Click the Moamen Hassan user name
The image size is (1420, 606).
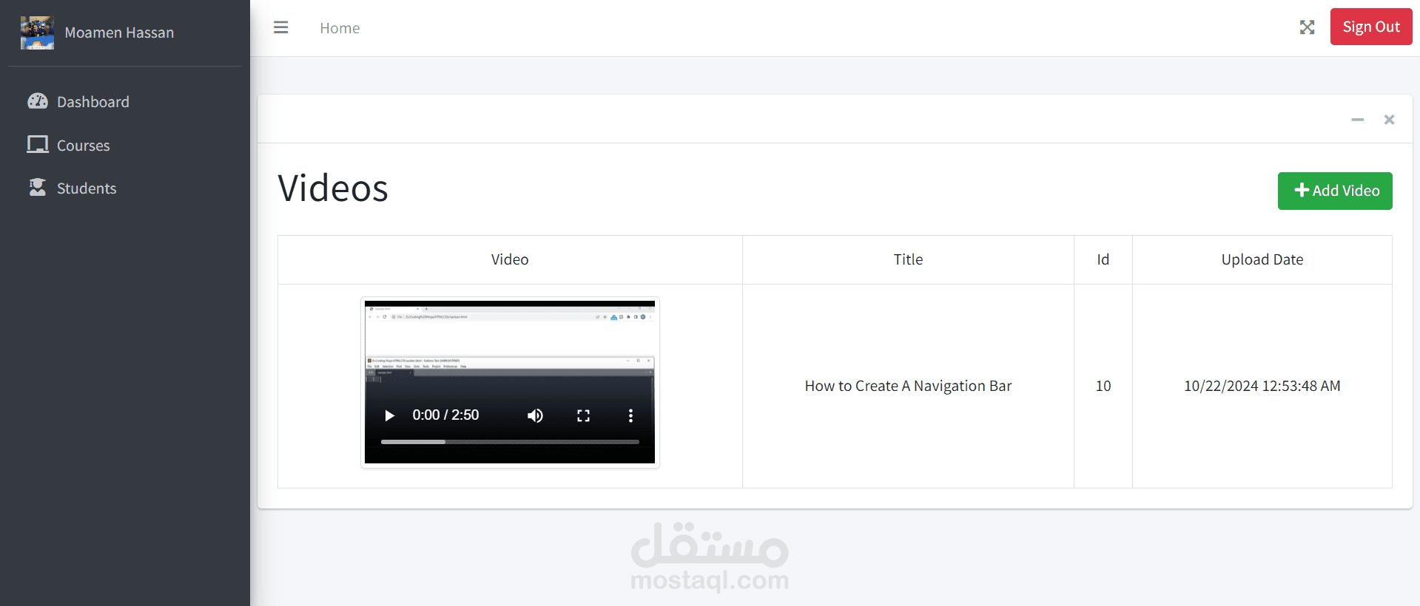click(x=119, y=33)
